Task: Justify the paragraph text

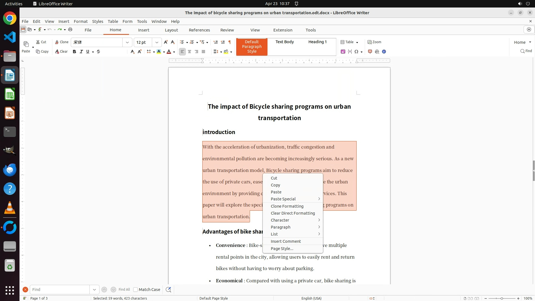Action: [203, 52]
